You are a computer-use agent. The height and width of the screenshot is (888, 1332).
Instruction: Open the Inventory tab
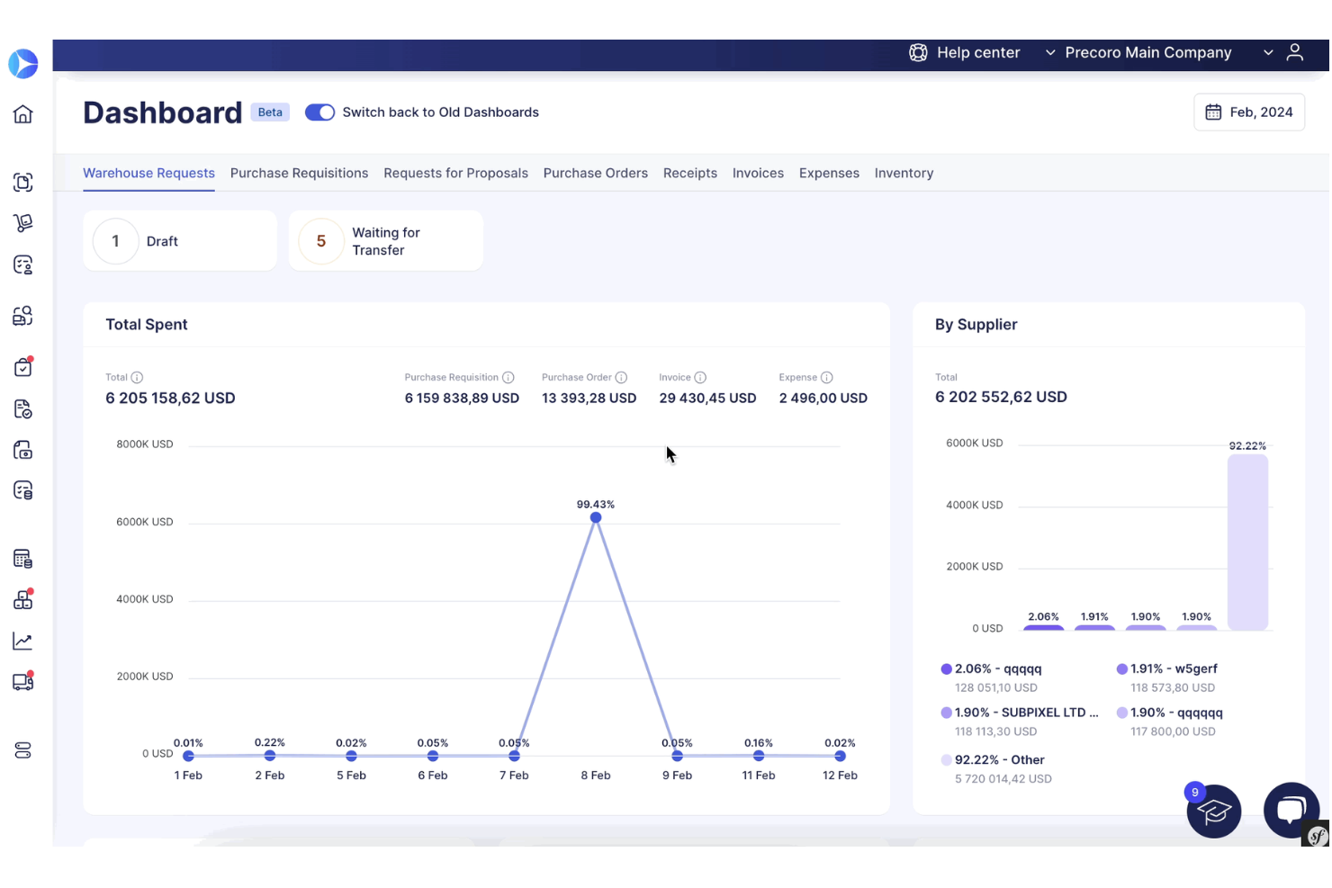tap(904, 173)
